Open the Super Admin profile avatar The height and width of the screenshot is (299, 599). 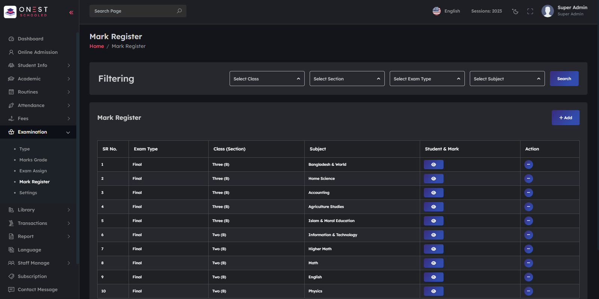coord(547,11)
